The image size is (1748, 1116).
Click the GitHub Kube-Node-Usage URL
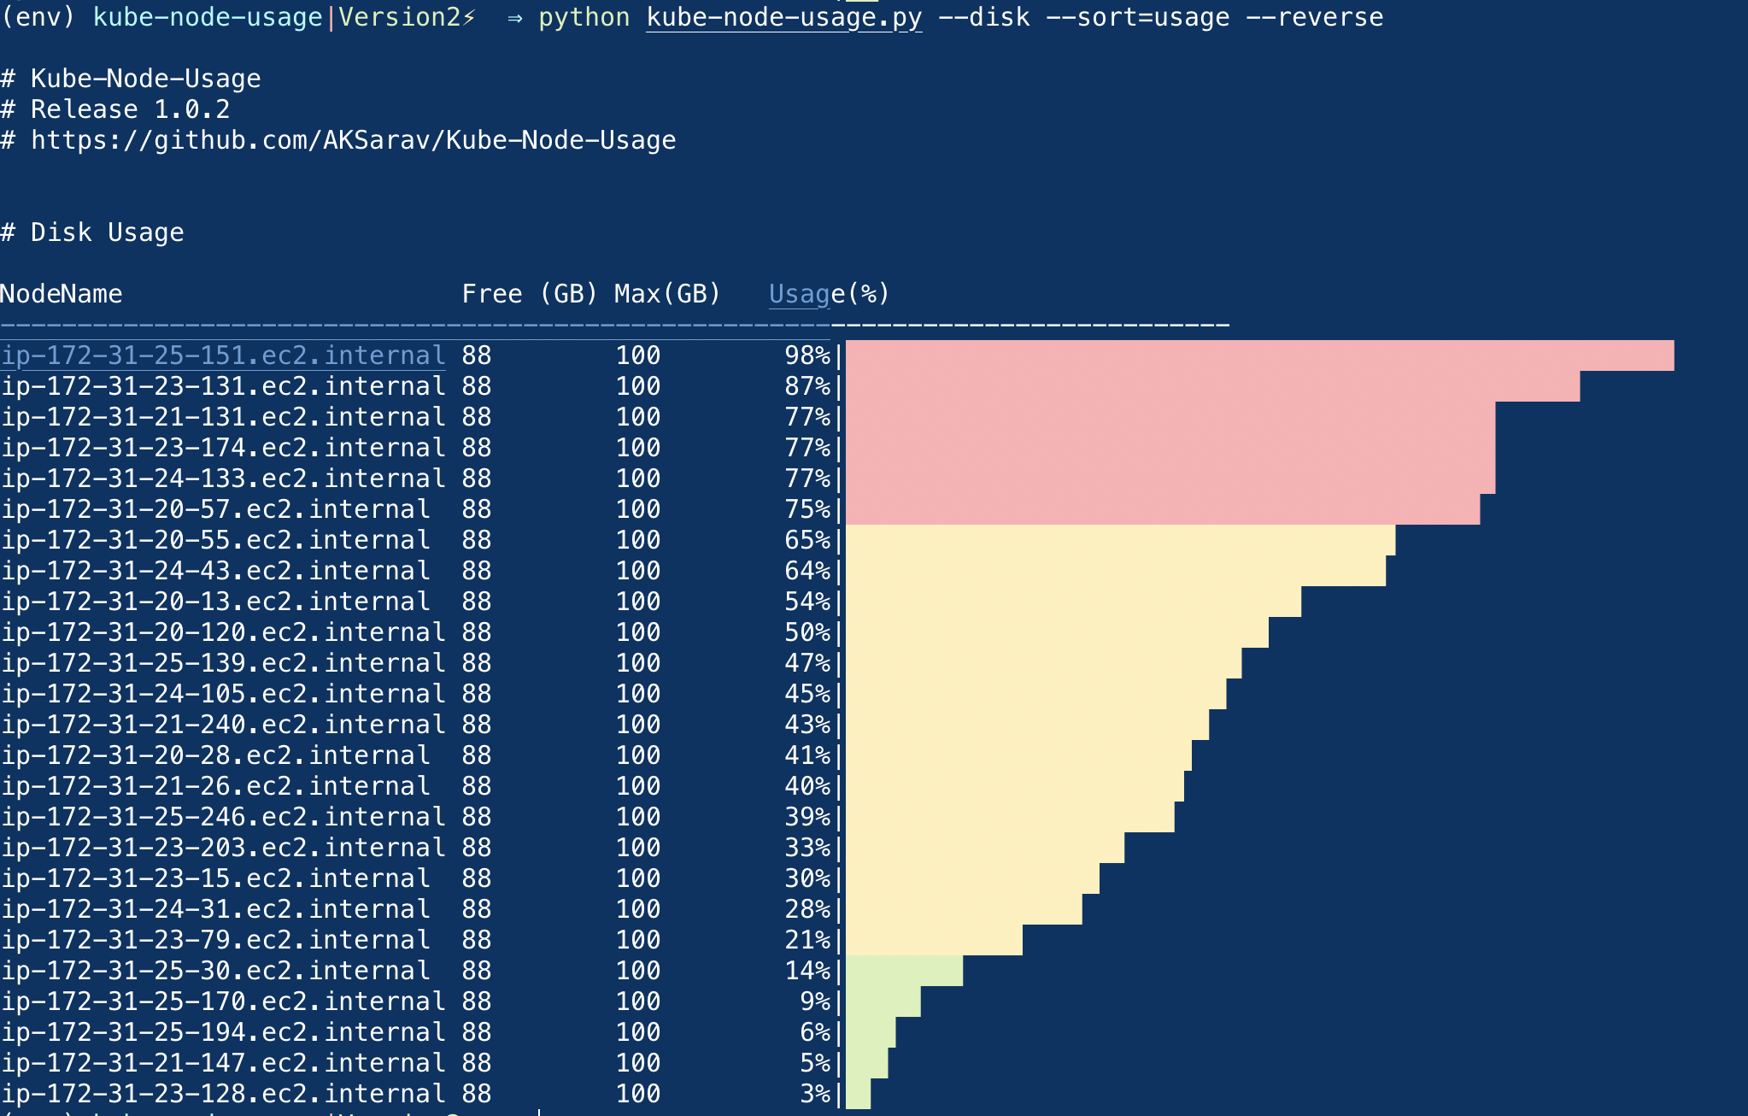[353, 140]
